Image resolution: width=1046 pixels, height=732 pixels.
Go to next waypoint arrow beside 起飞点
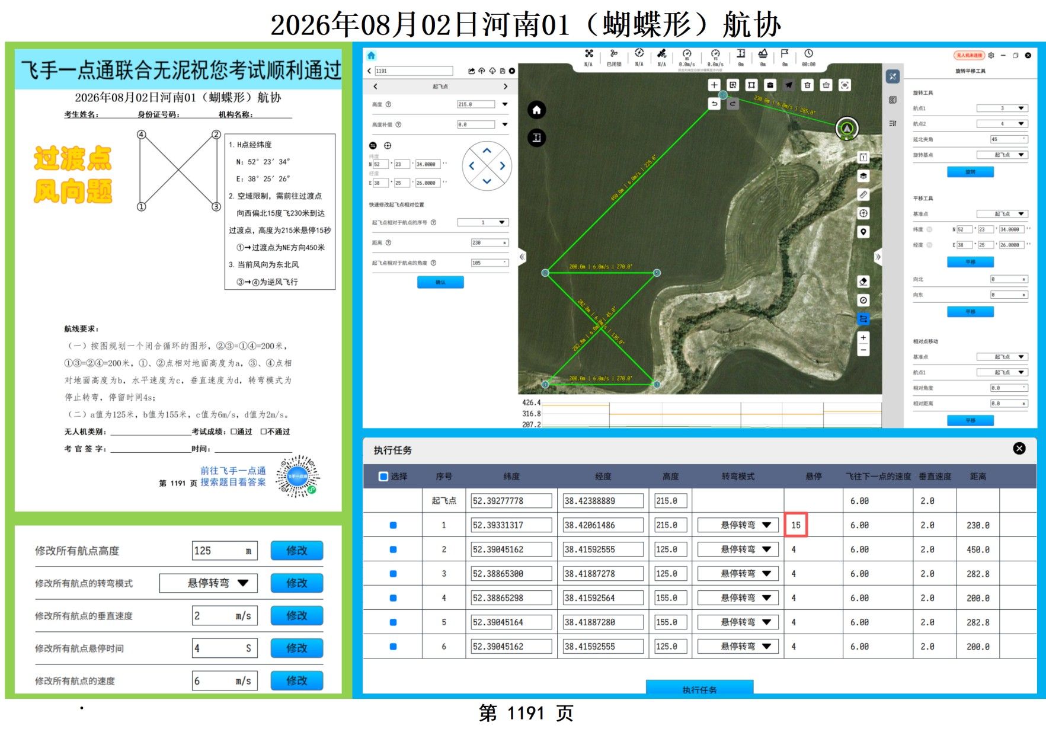[x=506, y=87]
